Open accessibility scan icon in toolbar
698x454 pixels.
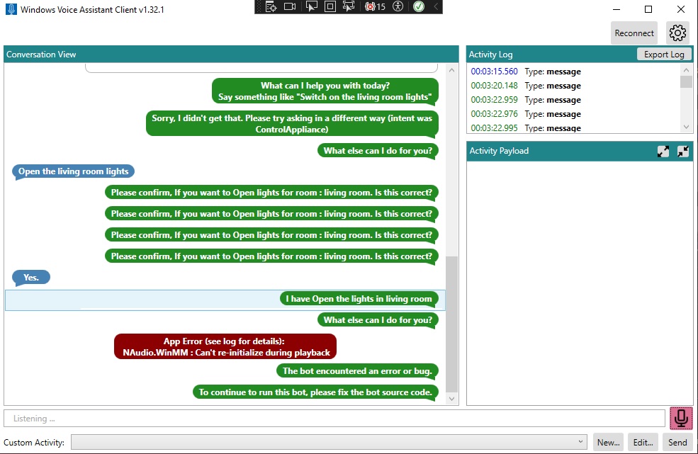(x=398, y=6)
